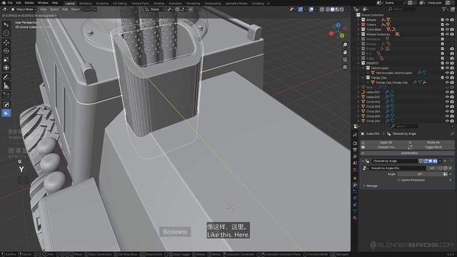
Task: Select the Scale tool
Action: tap(6, 59)
